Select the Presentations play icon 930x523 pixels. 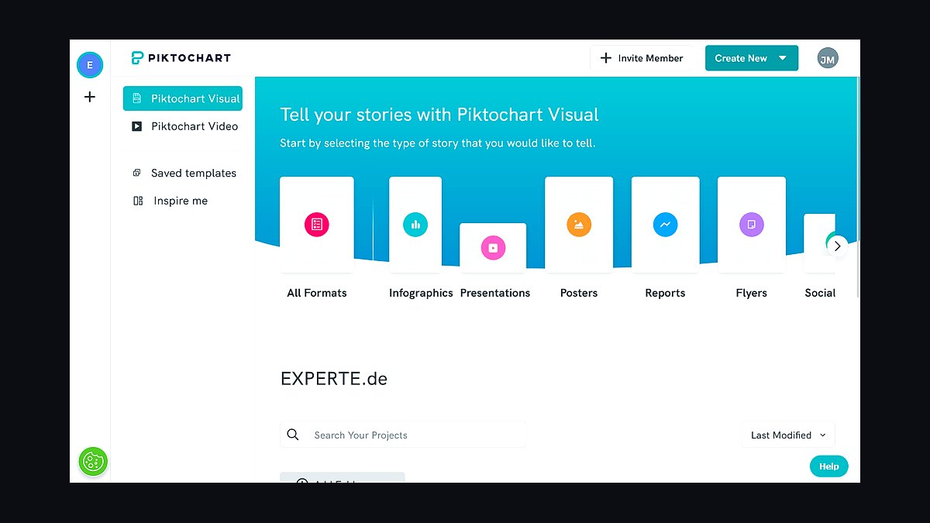coord(493,248)
